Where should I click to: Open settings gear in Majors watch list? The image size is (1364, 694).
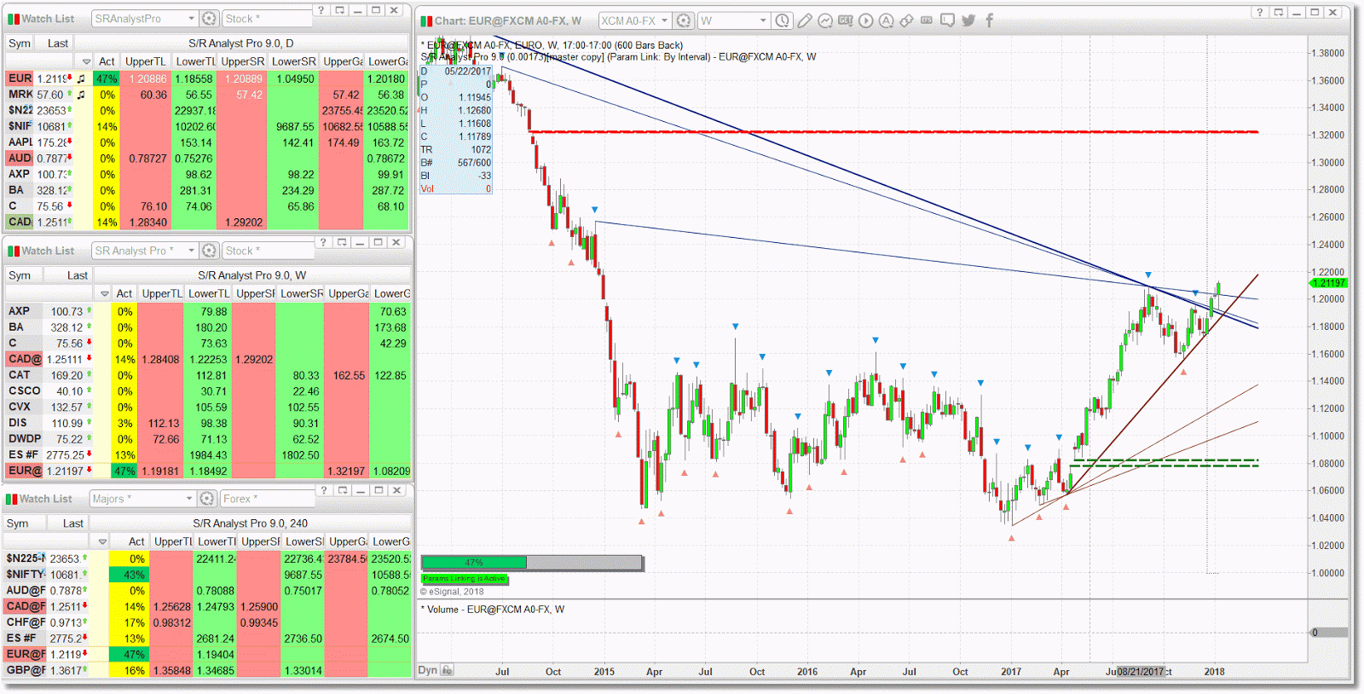[207, 498]
